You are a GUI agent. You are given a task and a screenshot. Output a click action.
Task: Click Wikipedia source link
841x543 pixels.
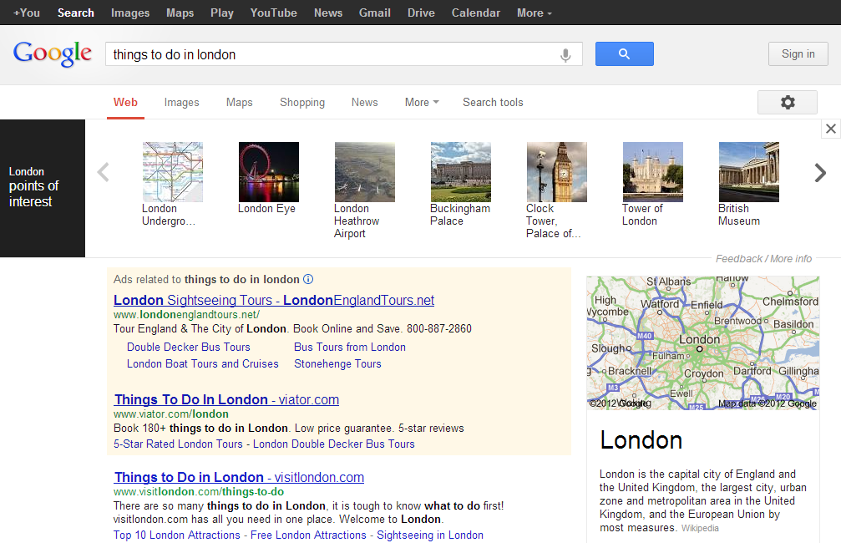tap(700, 529)
